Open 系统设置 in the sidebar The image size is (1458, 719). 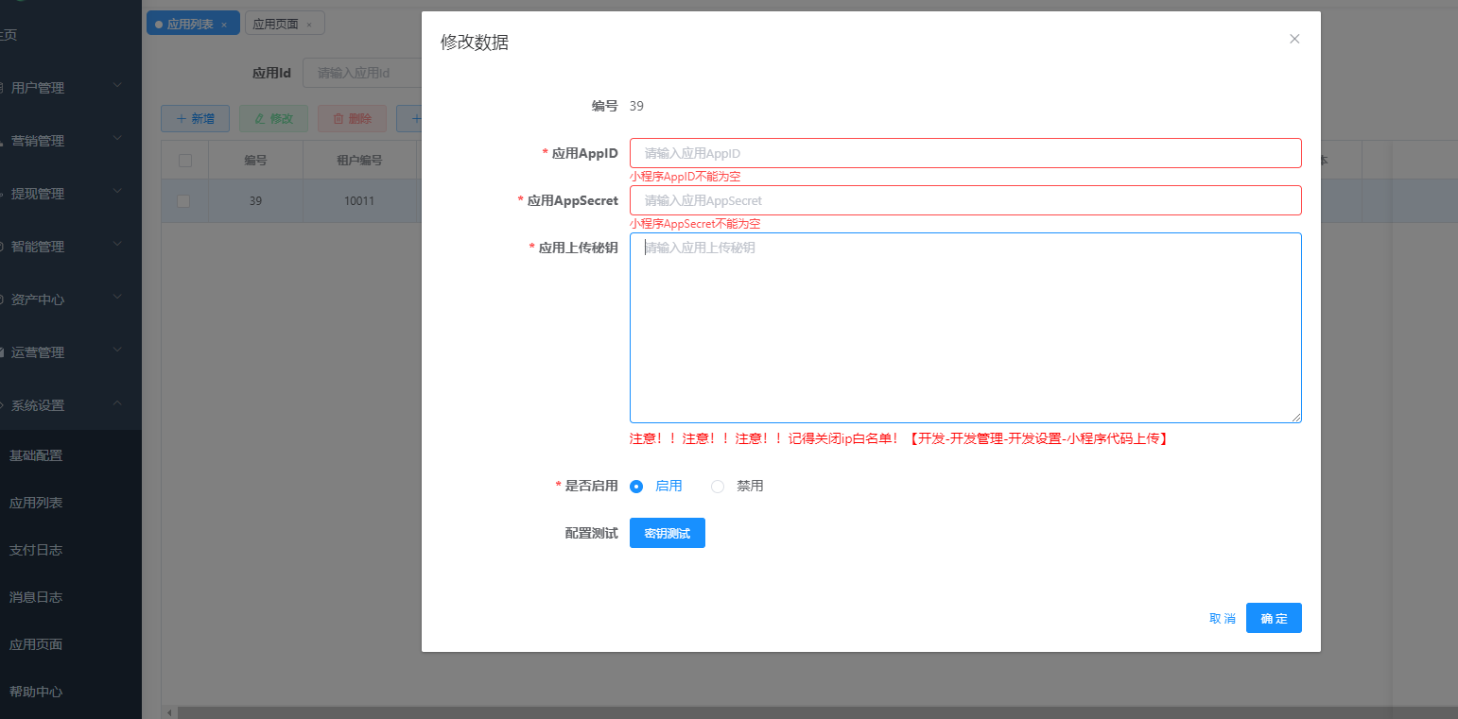pyautogui.click(x=71, y=405)
